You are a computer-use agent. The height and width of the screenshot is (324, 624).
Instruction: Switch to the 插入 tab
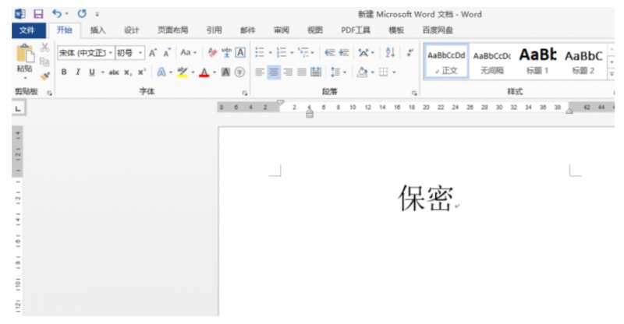coord(97,30)
